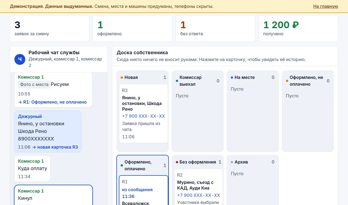
Task: Click the '1 200 ₽ получено' stat card
Action: pyautogui.click(x=298, y=28)
